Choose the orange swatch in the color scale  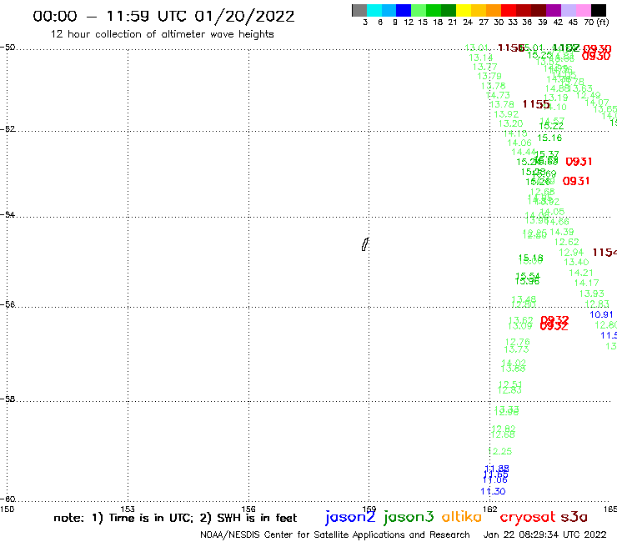click(494, 10)
